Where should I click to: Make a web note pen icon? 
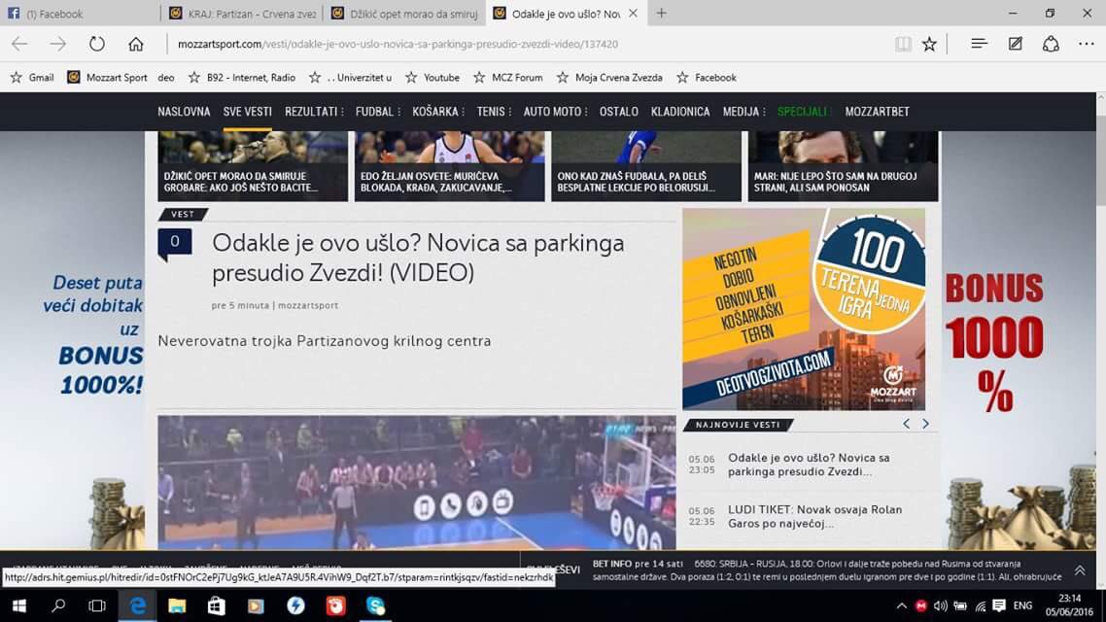pos(1015,44)
